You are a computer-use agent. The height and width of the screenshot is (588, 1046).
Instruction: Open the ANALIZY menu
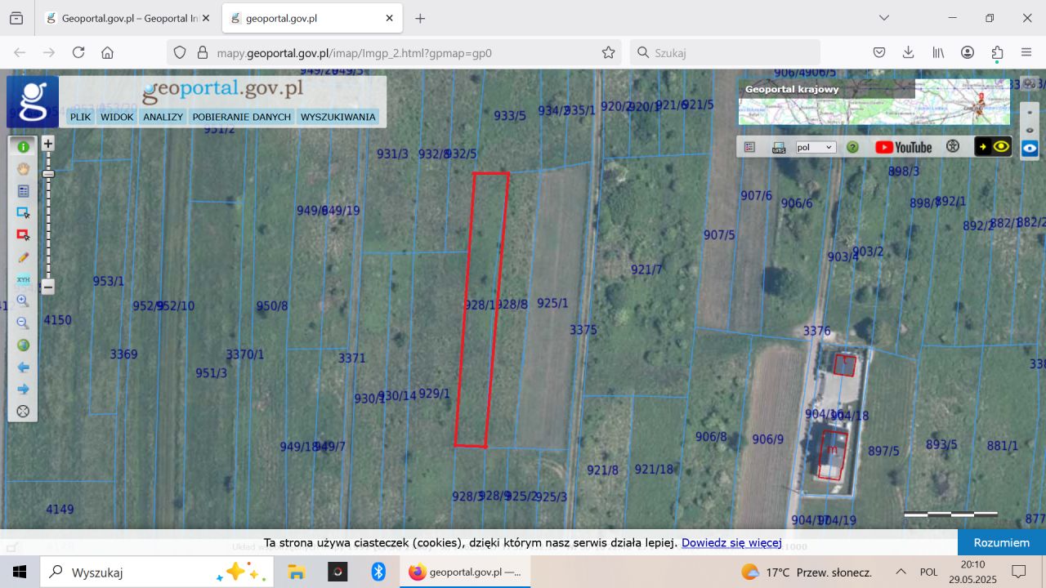click(163, 117)
